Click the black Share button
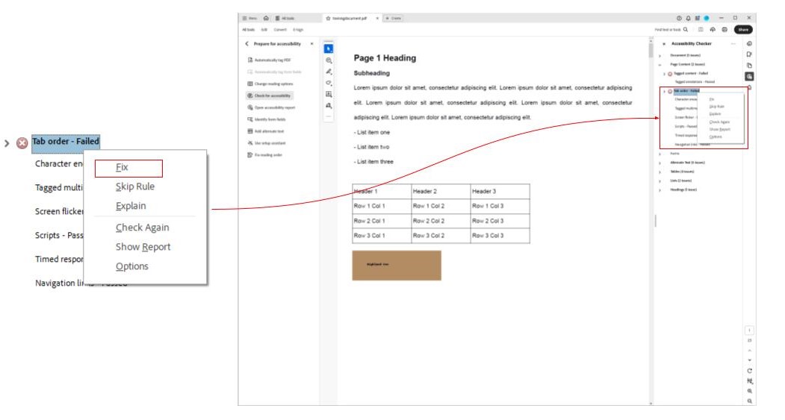The image size is (785, 420). [743, 30]
